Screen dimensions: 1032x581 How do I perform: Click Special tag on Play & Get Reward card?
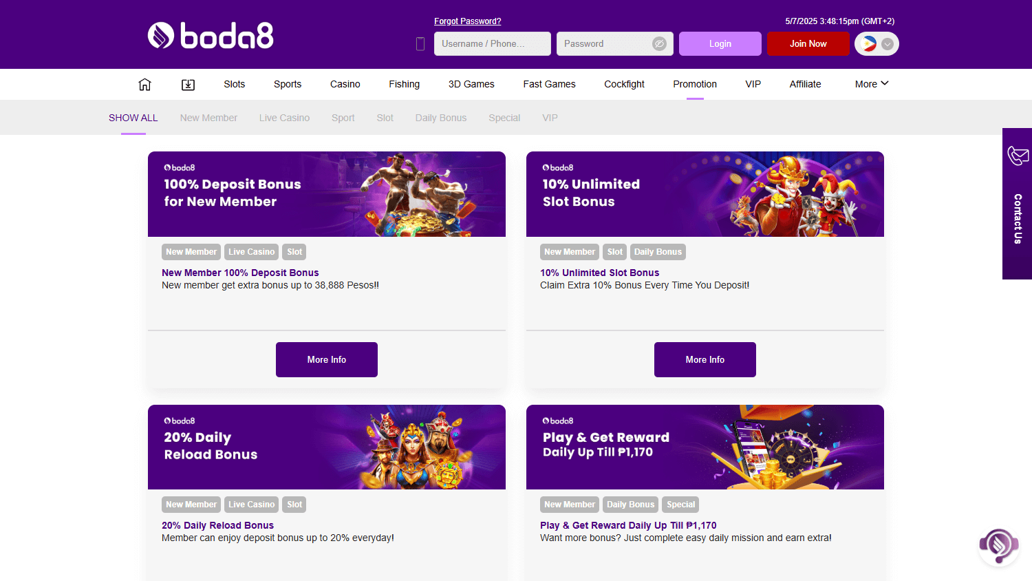point(680,505)
